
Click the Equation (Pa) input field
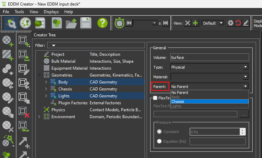(x=218, y=141)
